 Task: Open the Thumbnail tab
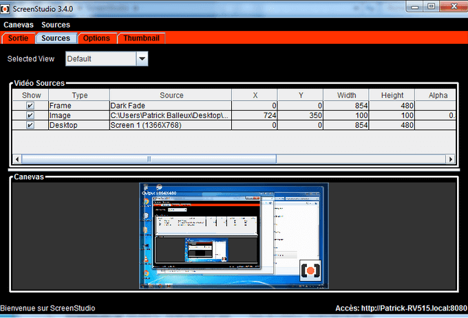point(142,38)
